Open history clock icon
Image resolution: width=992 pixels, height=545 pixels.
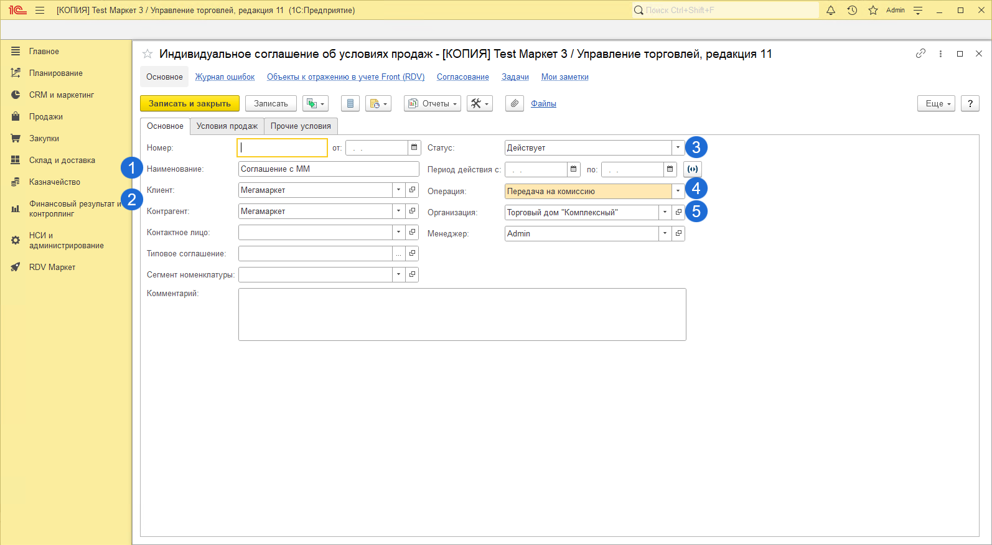[852, 10]
